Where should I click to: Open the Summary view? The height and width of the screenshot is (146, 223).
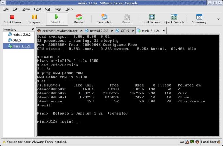point(199,19)
